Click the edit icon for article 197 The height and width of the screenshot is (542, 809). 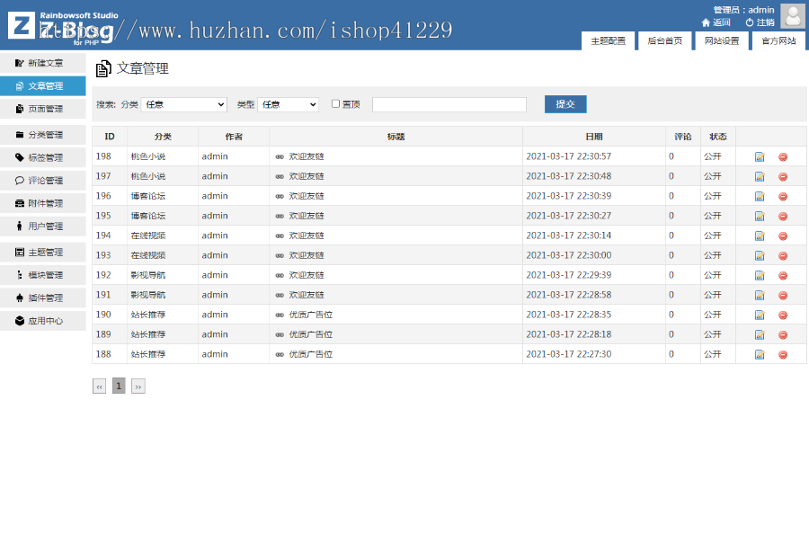pyautogui.click(x=760, y=176)
